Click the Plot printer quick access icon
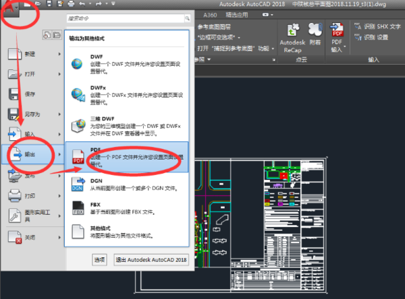 [71, 3]
